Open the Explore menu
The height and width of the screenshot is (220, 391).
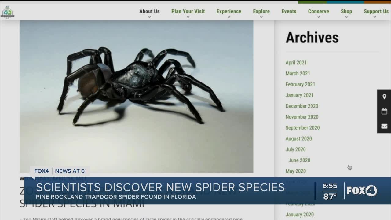(261, 11)
